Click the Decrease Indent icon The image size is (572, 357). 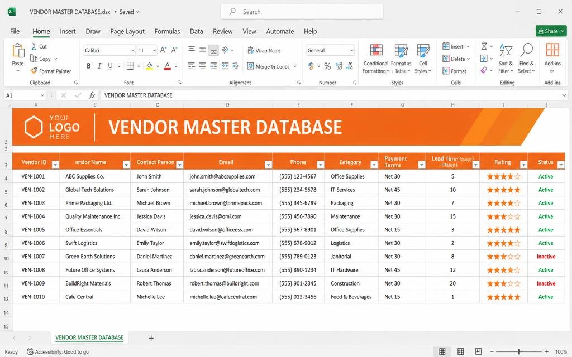click(225, 66)
